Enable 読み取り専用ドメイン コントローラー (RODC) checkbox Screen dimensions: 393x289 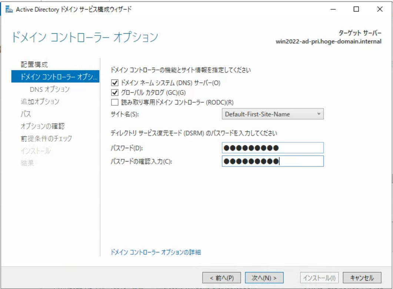114,102
